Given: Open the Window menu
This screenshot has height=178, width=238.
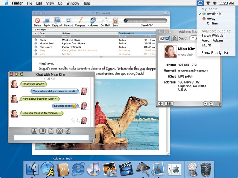Looking at the screenshot, I should (73, 3).
